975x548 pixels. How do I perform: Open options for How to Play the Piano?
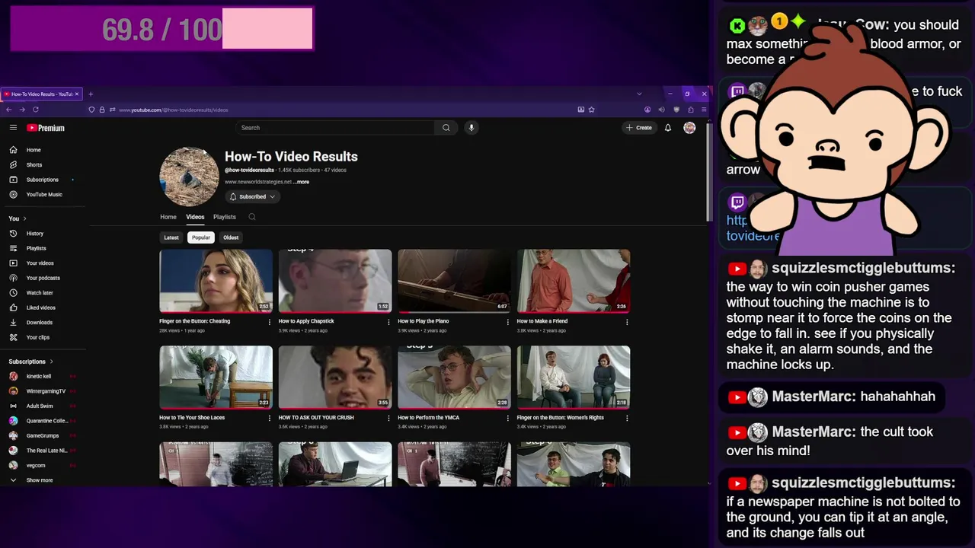pyautogui.click(x=507, y=322)
